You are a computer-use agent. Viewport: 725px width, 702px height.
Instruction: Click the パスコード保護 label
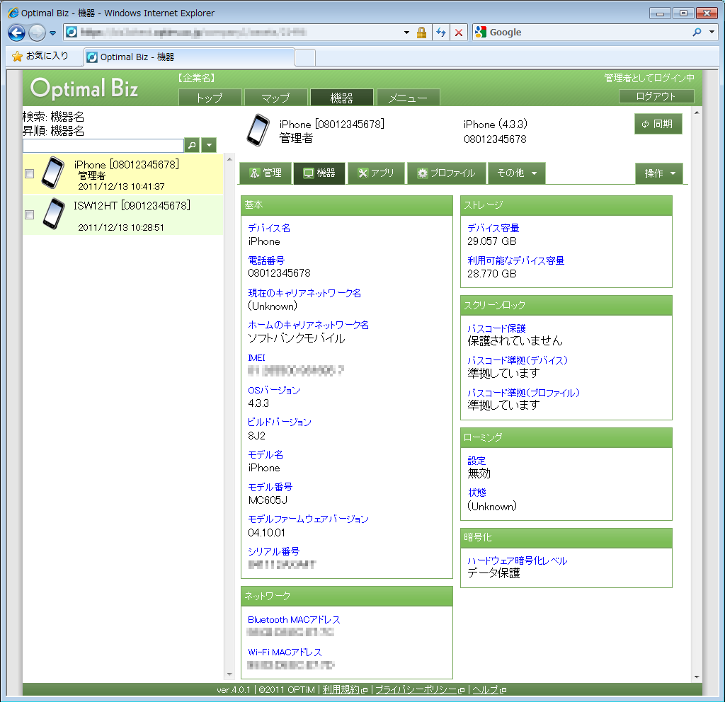click(496, 328)
